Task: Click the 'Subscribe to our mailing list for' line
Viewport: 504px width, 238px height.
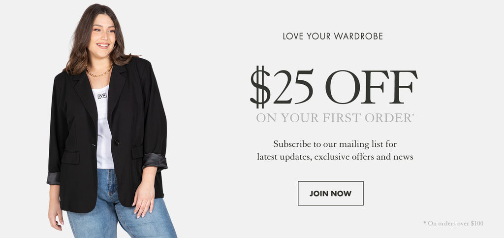Action: click(x=335, y=144)
